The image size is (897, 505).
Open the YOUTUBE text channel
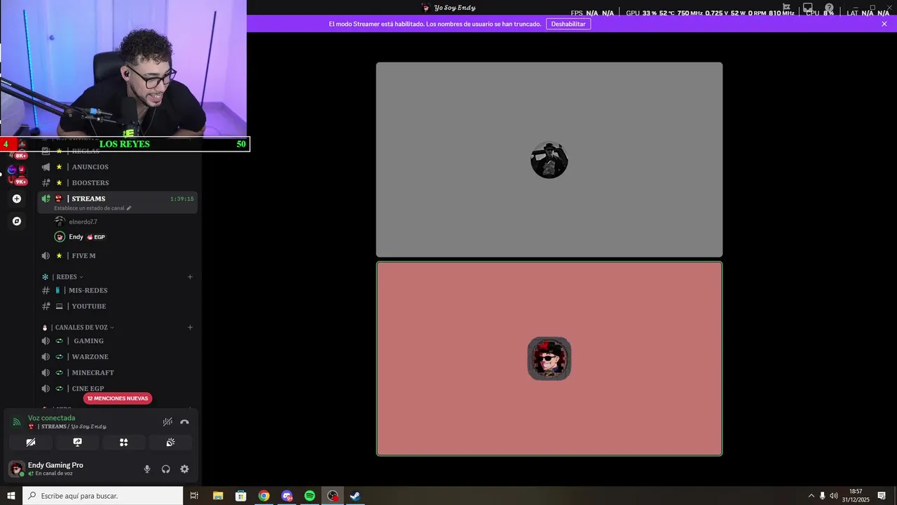coord(117,307)
